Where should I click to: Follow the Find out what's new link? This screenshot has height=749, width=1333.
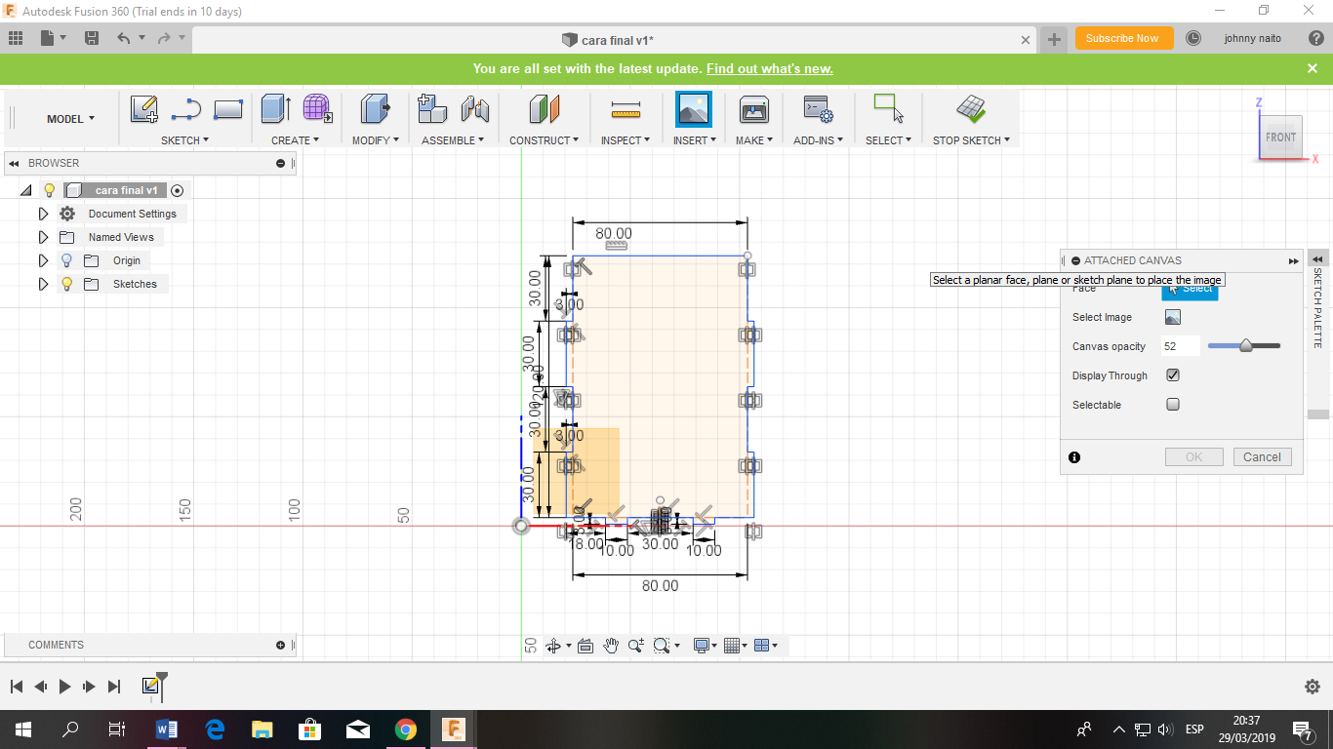[x=770, y=68]
